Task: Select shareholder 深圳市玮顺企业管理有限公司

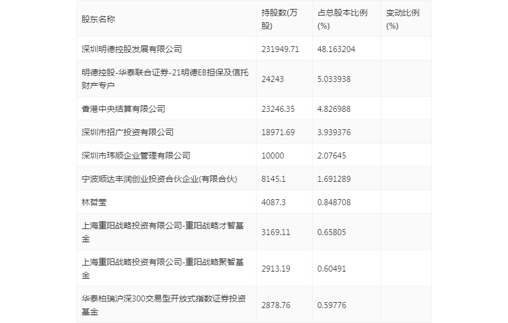Action: [x=136, y=156]
